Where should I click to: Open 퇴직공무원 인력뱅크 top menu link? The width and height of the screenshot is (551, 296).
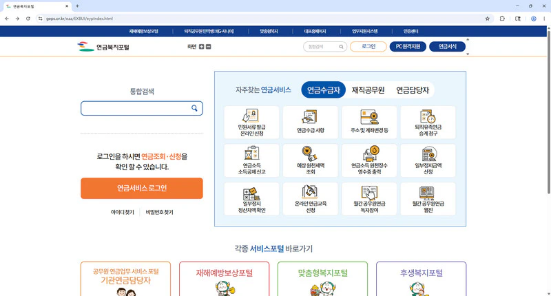[x=209, y=31]
